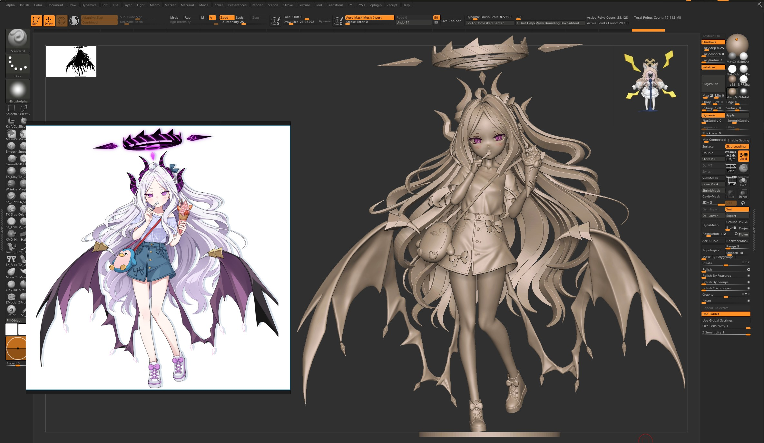Open the Zplugin menu
Viewport: 764px width, 443px height.
coord(376,5)
